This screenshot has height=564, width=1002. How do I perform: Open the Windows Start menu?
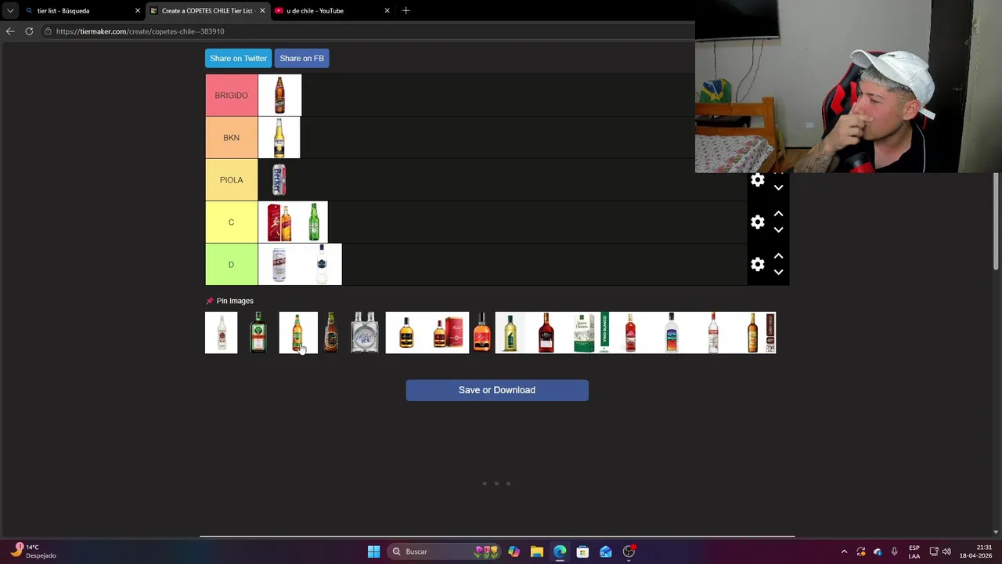click(x=373, y=551)
